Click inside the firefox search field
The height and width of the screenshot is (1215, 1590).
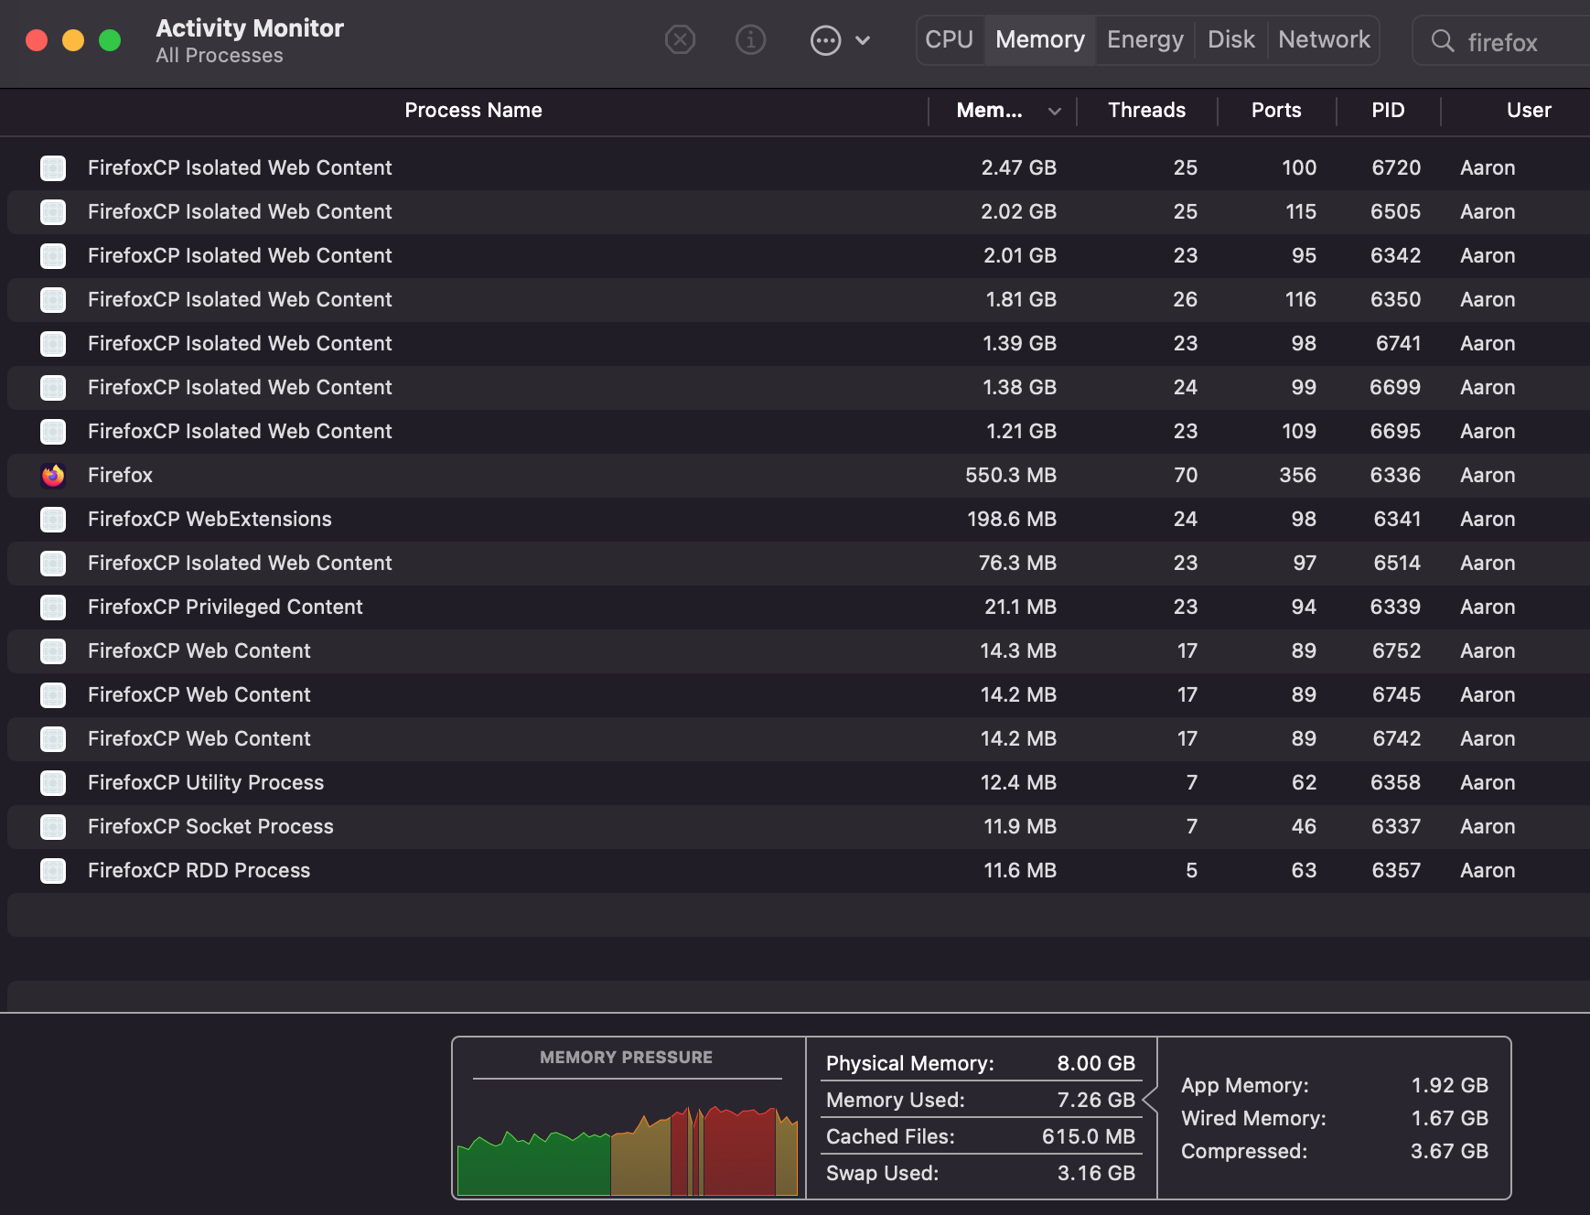[1509, 41]
